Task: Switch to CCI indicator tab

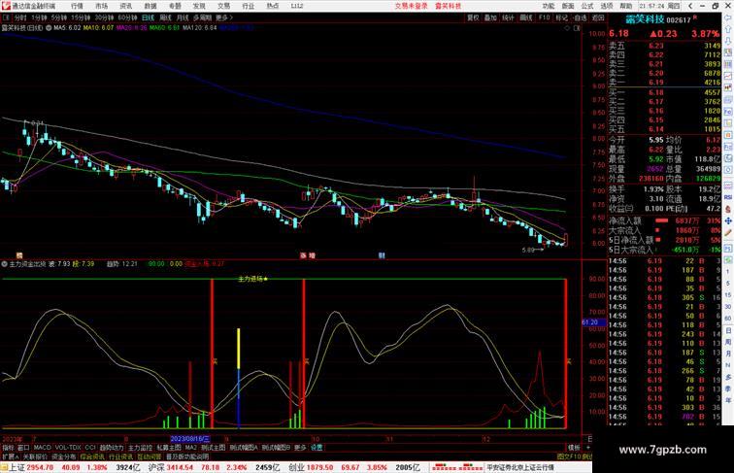Action: point(90,448)
